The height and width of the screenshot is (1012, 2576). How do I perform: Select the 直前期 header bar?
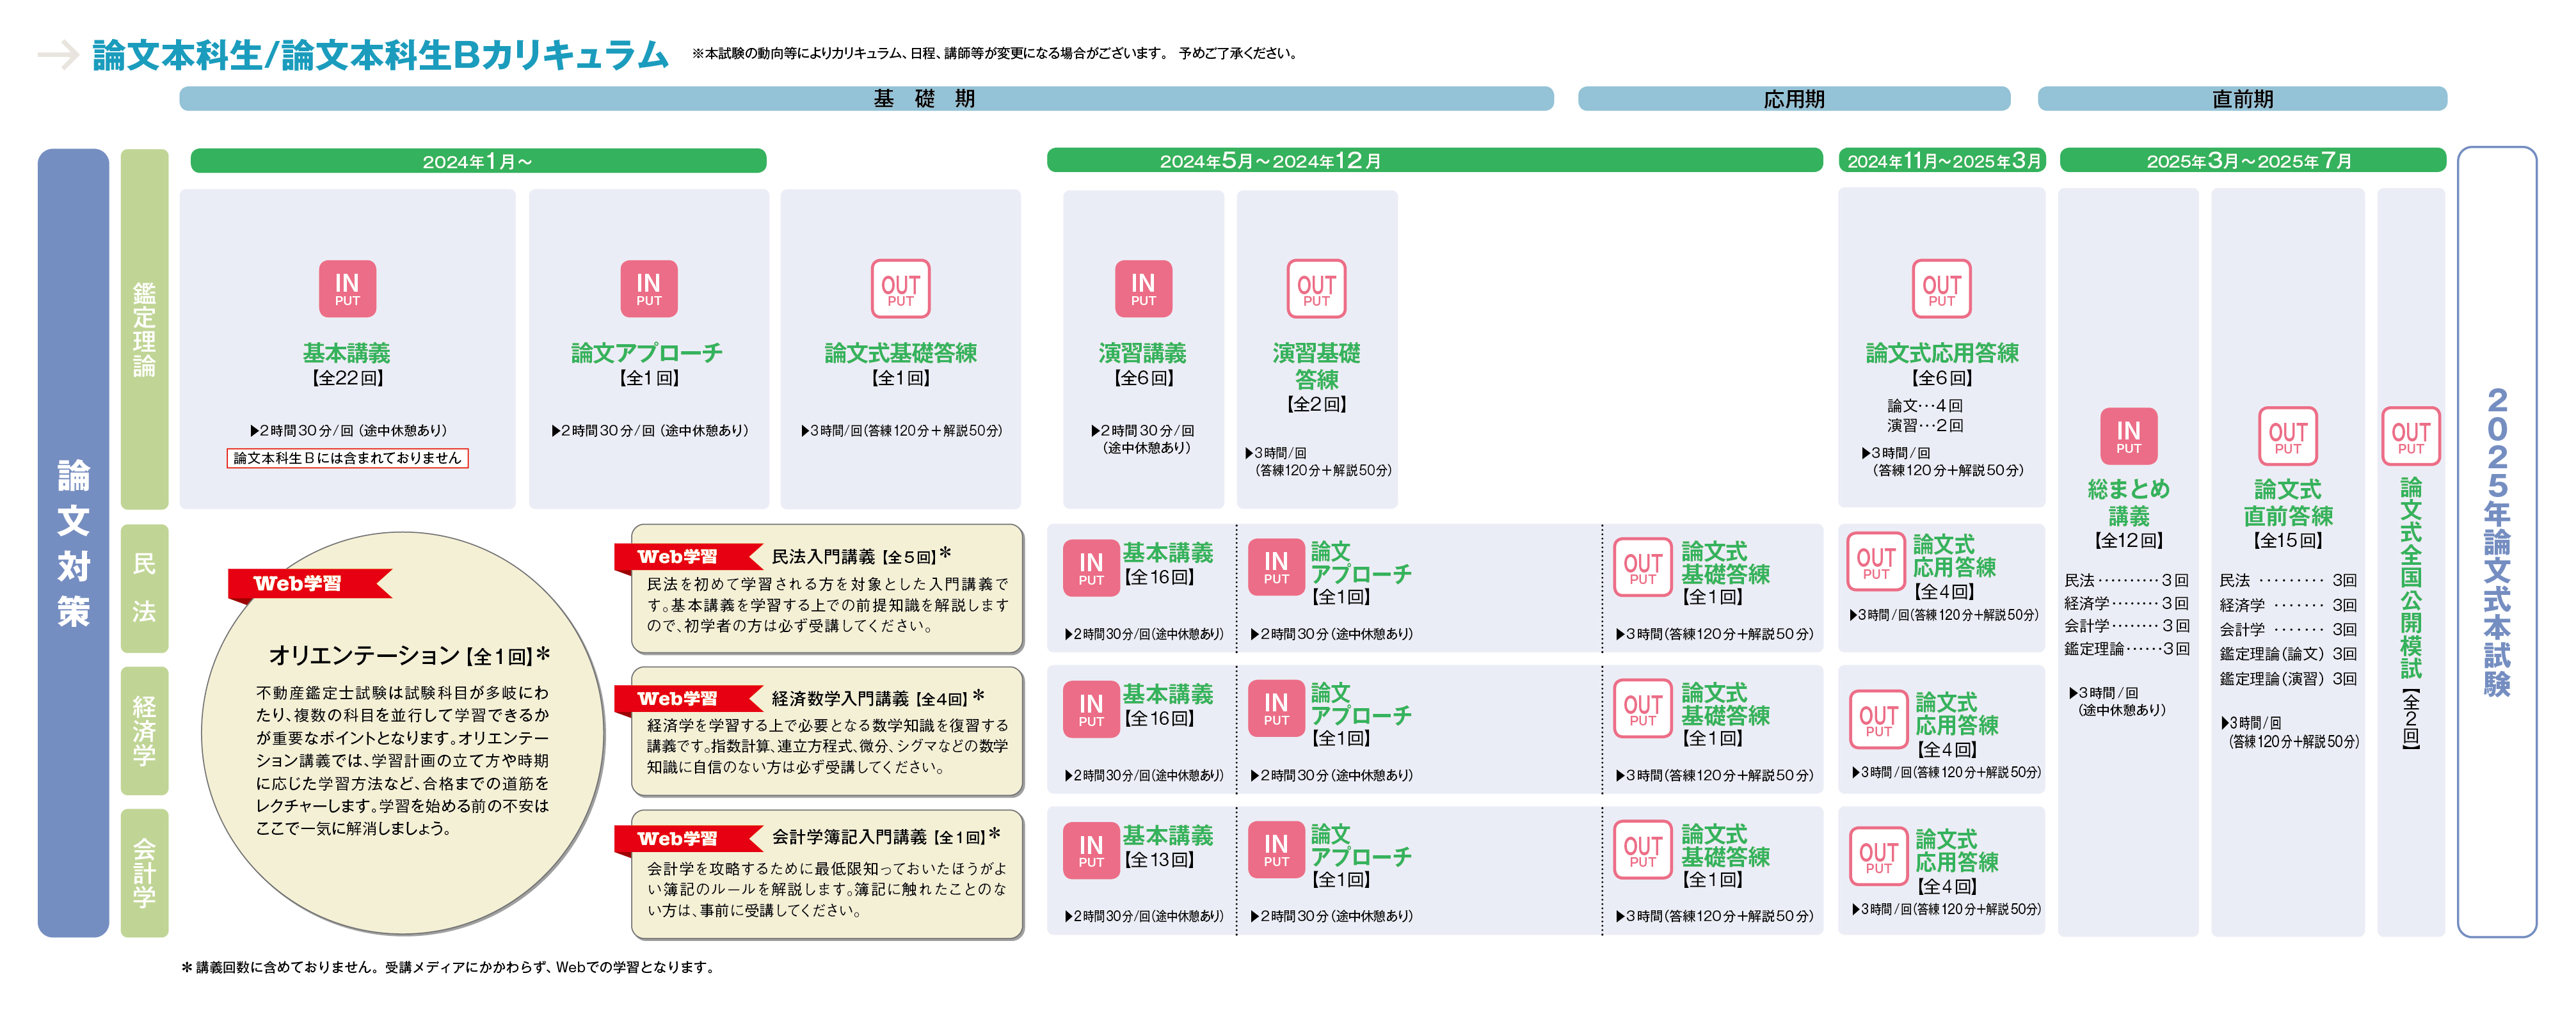pos(2242,99)
